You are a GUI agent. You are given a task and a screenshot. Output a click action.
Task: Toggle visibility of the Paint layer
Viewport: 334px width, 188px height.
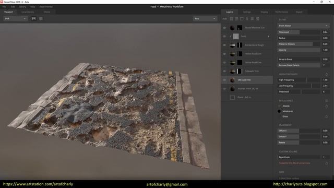tap(224, 37)
